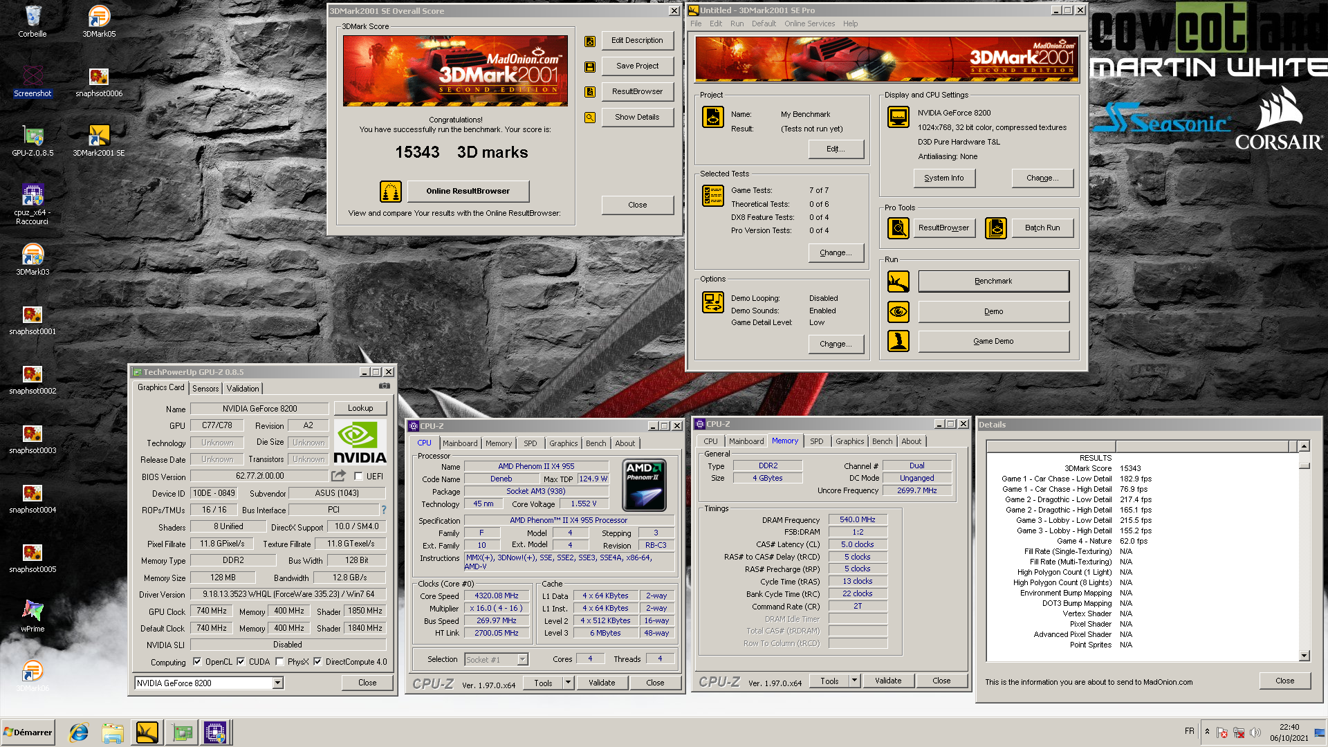Toggle the DirectCompute 4.0 checkbox

click(317, 662)
